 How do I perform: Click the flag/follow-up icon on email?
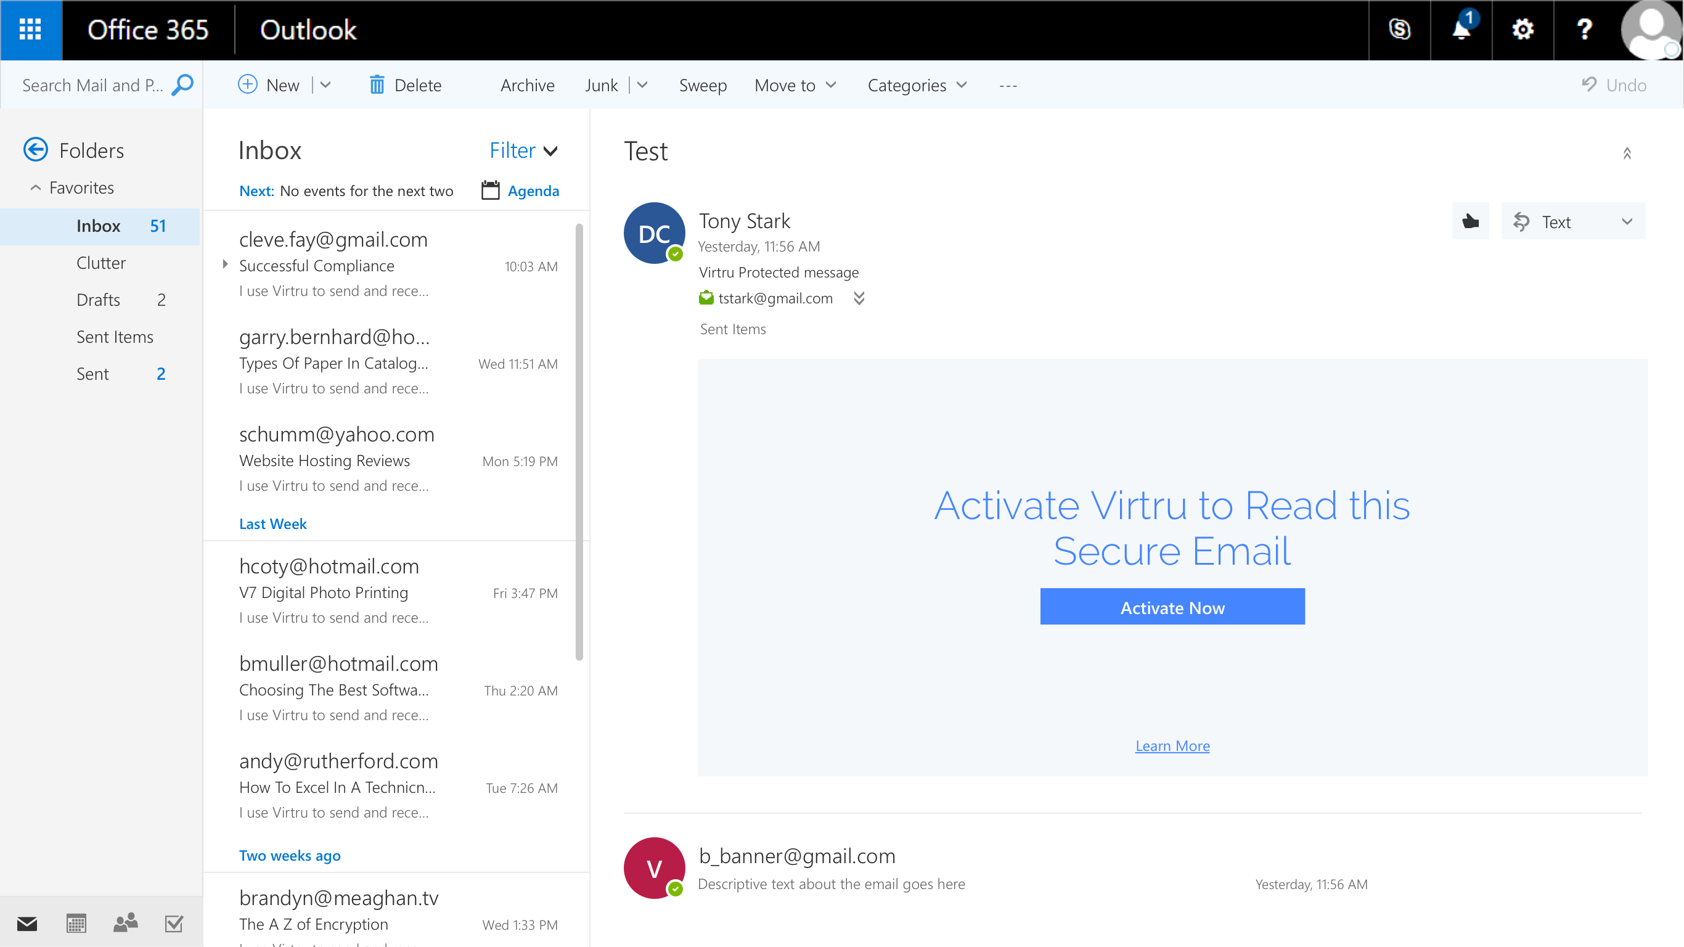click(x=1469, y=221)
